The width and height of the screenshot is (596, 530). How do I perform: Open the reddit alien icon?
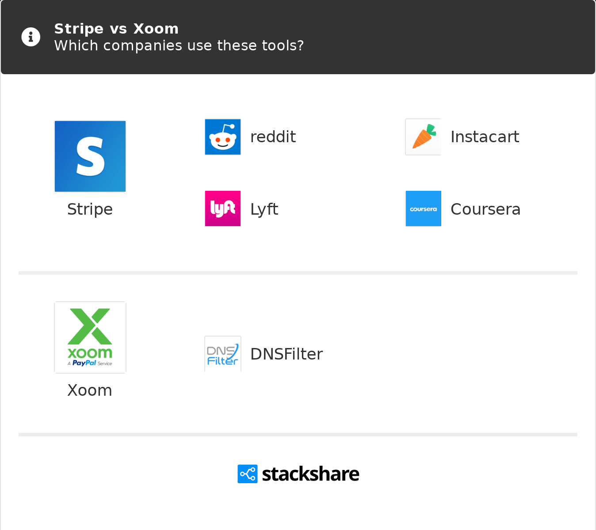223,137
